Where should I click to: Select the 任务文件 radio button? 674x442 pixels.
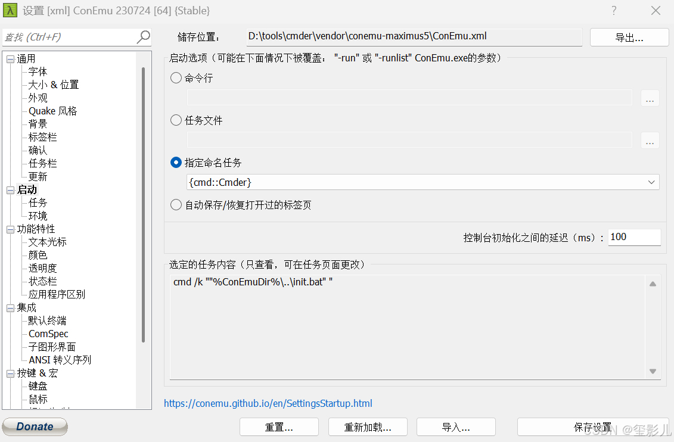click(x=176, y=120)
